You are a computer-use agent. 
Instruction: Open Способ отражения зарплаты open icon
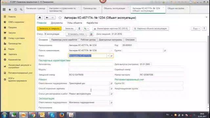[x=112, y=88]
